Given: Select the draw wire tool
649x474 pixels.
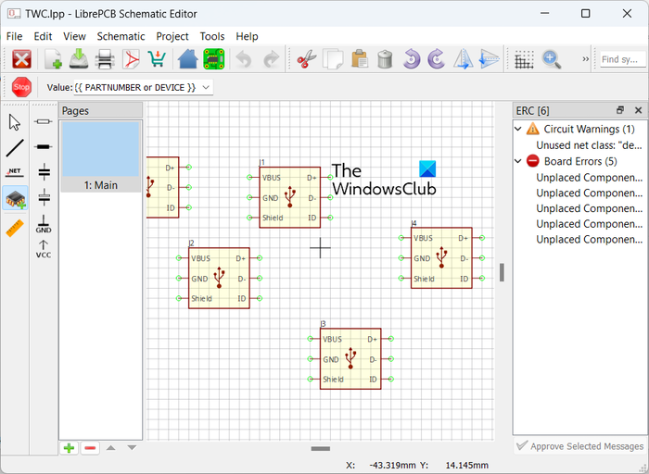Looking at the screenshot, I should tap(15, 147).
